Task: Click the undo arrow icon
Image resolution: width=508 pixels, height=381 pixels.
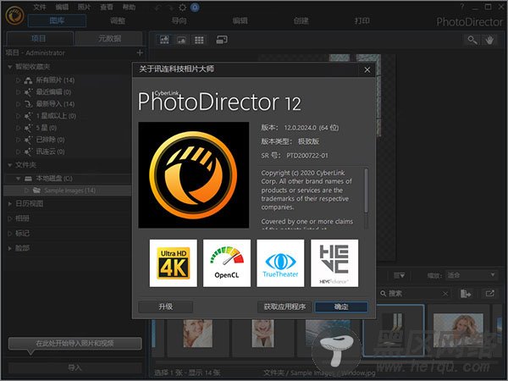Action: click(x=158, y=7)
